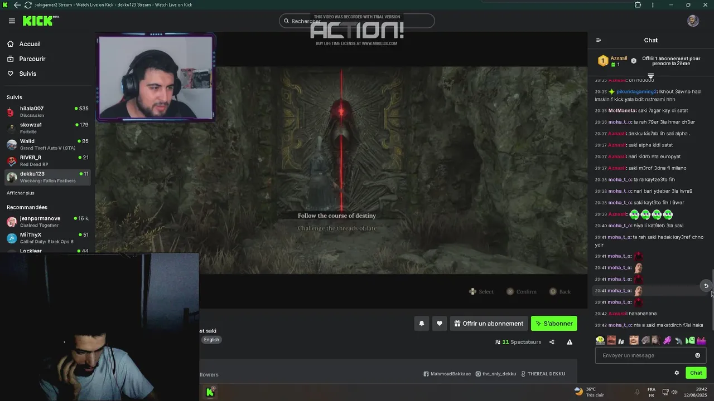Image resolution: width=714 pixels, height=401 pixels.
Task: Open weather widget showing 36°C
Action: 589,392
